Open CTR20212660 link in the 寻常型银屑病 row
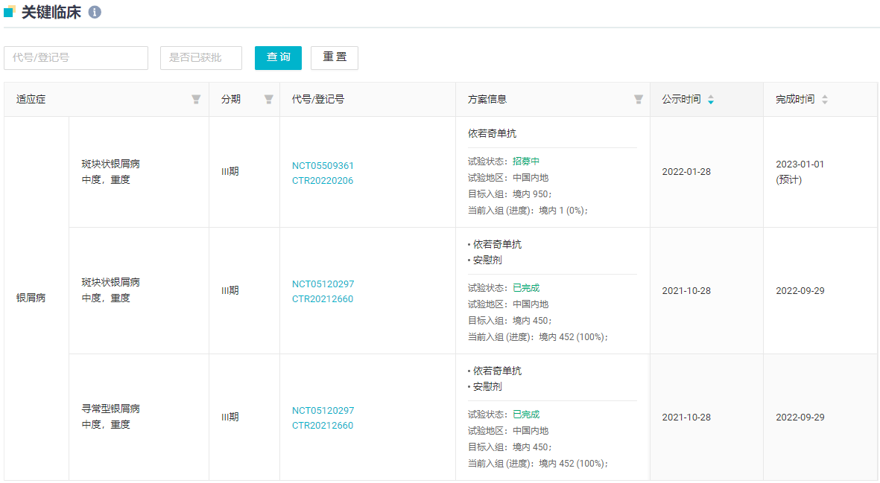Image resolution: width=880 pixels, height=483 pixels. [323, 425]
